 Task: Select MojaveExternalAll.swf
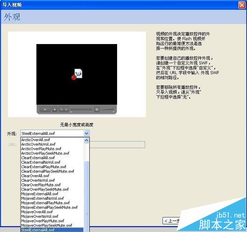(x=52, y=194)
